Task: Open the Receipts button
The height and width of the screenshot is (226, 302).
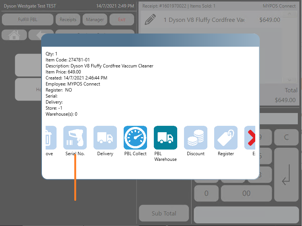Action: (x=68, y=20)
